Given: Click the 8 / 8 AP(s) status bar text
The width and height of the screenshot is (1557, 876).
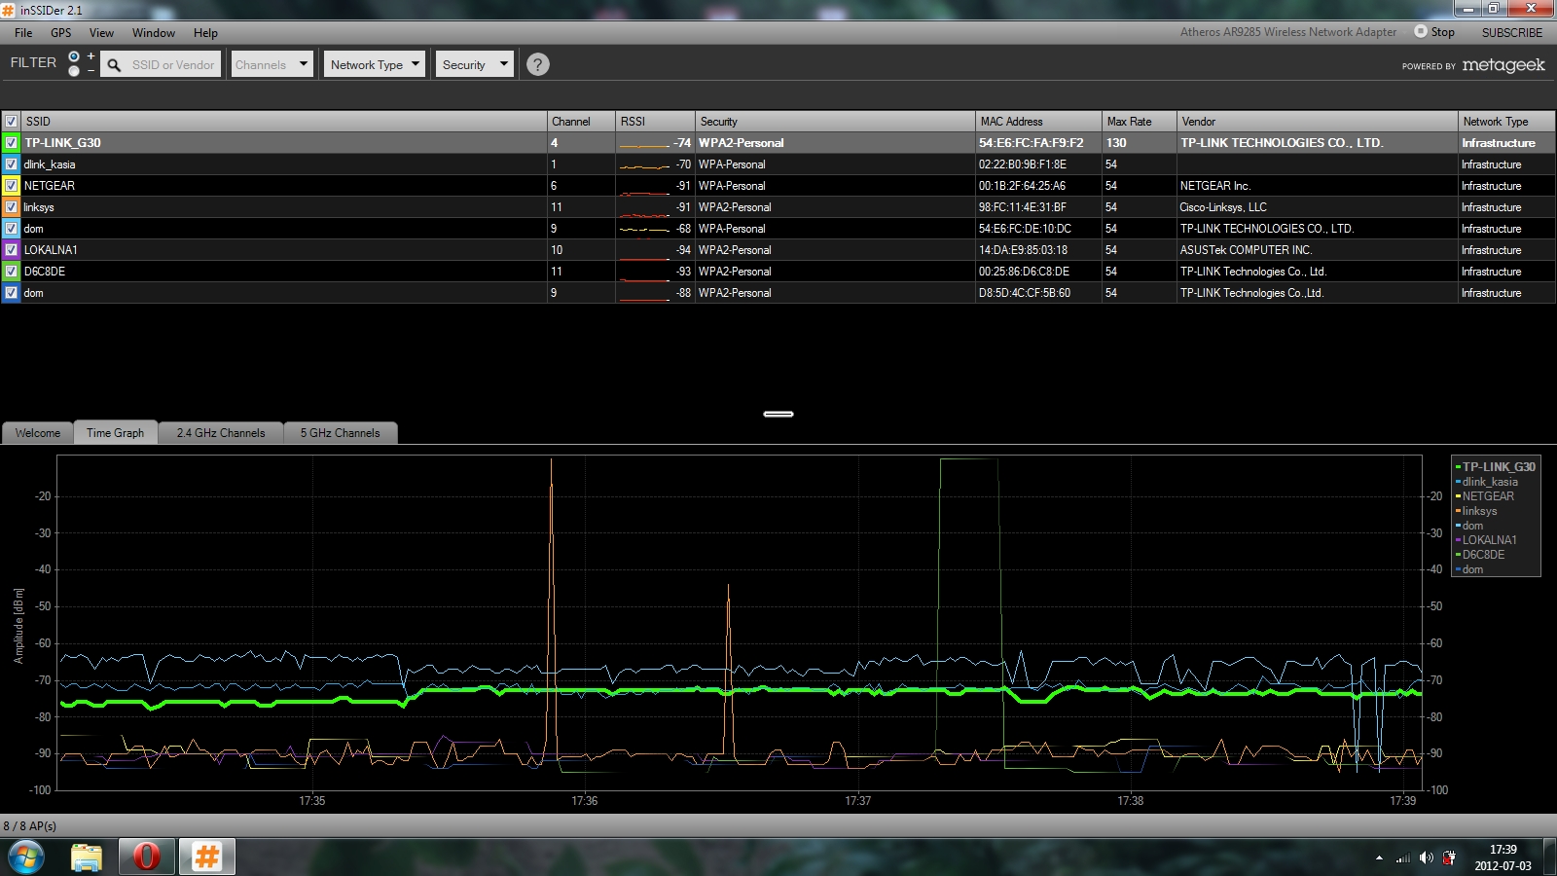Looking at the screenshot, I should click(x=30, y=826).
